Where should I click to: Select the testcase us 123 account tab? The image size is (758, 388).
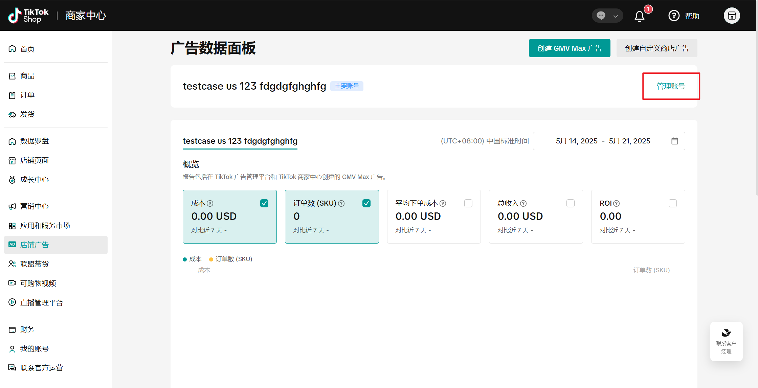240,141
